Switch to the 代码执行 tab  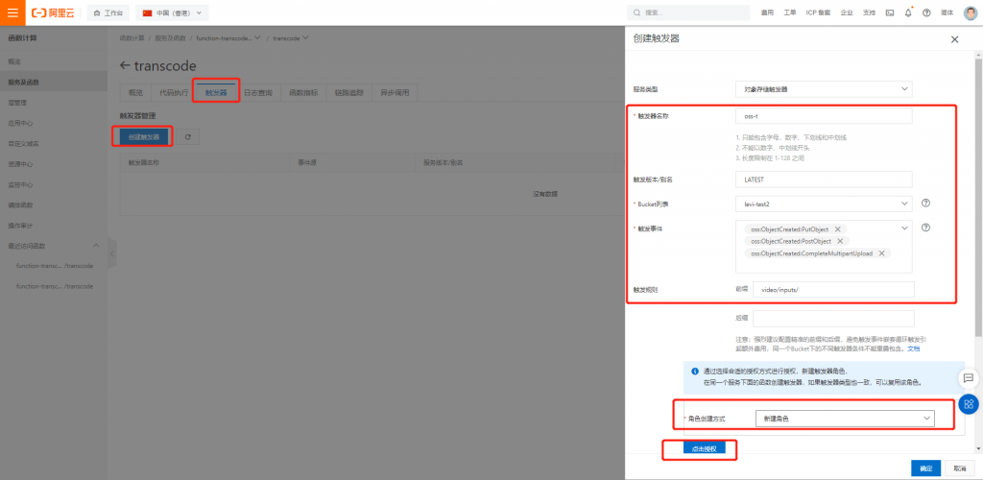pyautogui.click(x=174, y=93)
